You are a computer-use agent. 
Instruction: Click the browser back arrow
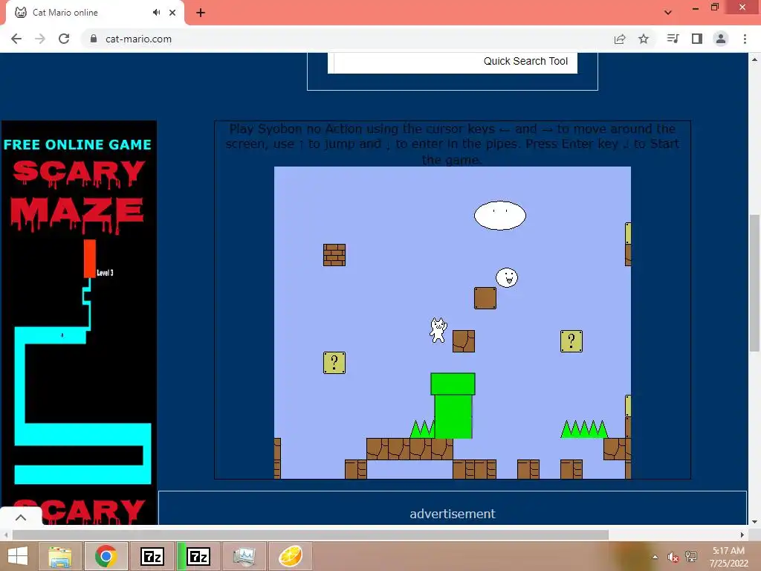click(x=16, y=39)
